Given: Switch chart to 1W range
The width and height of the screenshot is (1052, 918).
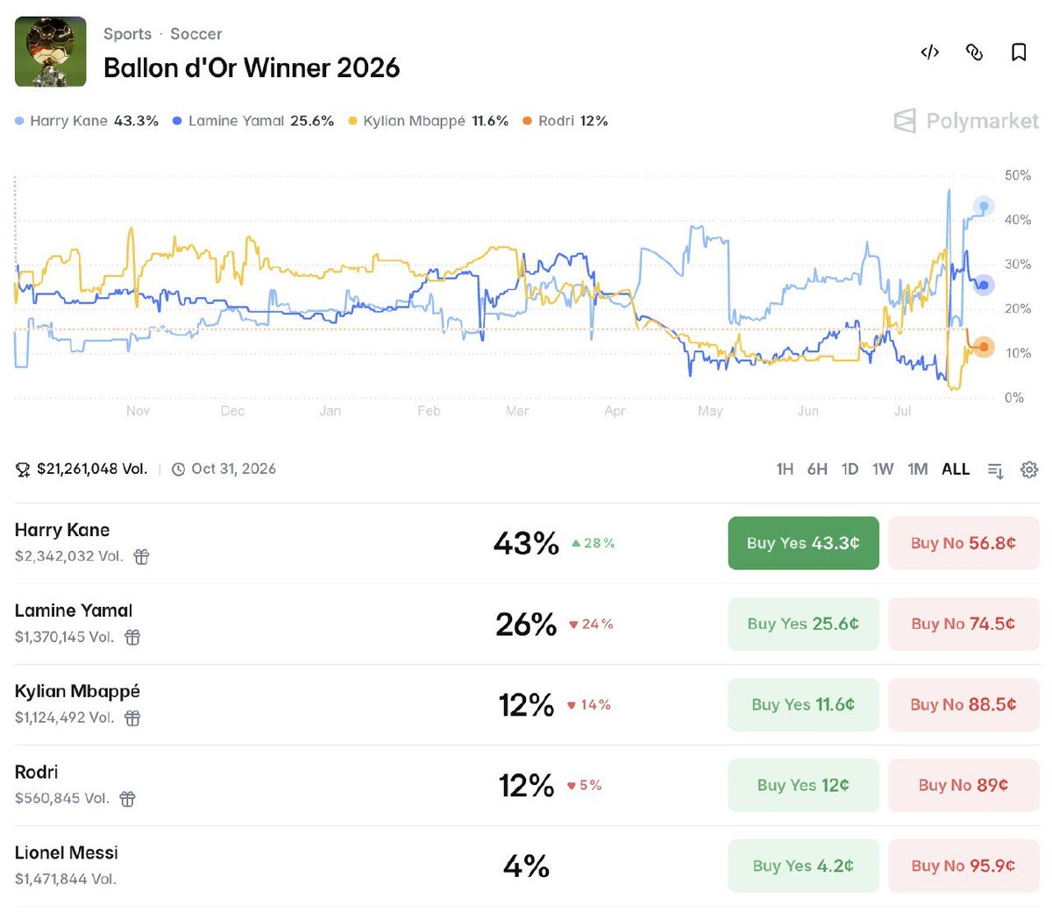Looking at the screenshot, I should coord(883,470).
